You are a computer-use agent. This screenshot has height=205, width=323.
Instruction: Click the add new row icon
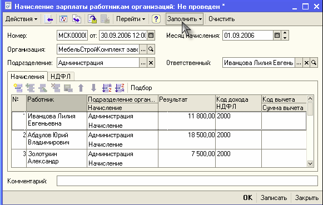18,88
